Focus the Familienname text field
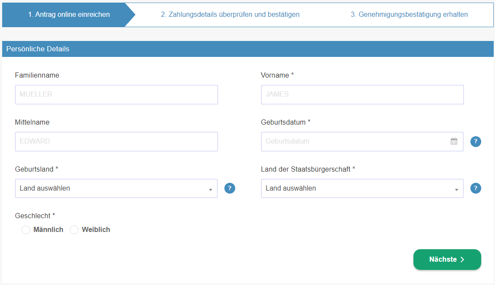495x285 pixels. point(116,94)
